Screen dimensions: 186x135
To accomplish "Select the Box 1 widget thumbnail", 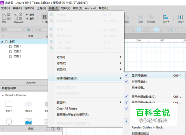I will pos(9,104).
